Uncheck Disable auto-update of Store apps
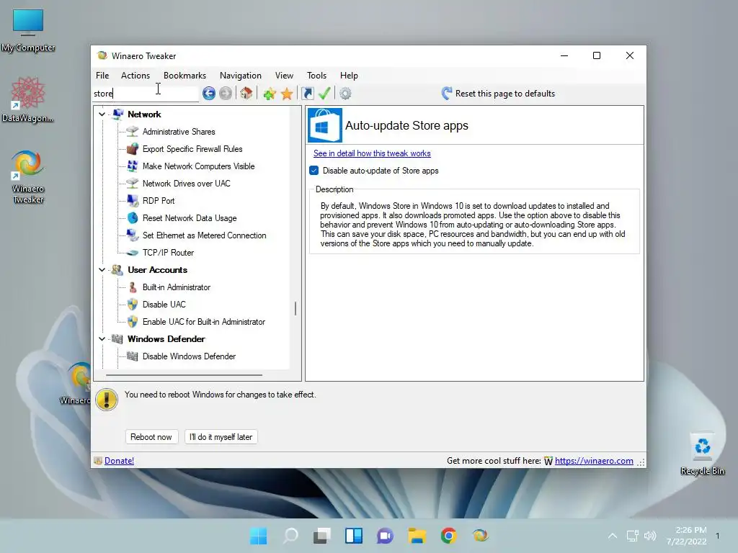Viewport: 738px width, 553px height. click(x=314, y=171)
